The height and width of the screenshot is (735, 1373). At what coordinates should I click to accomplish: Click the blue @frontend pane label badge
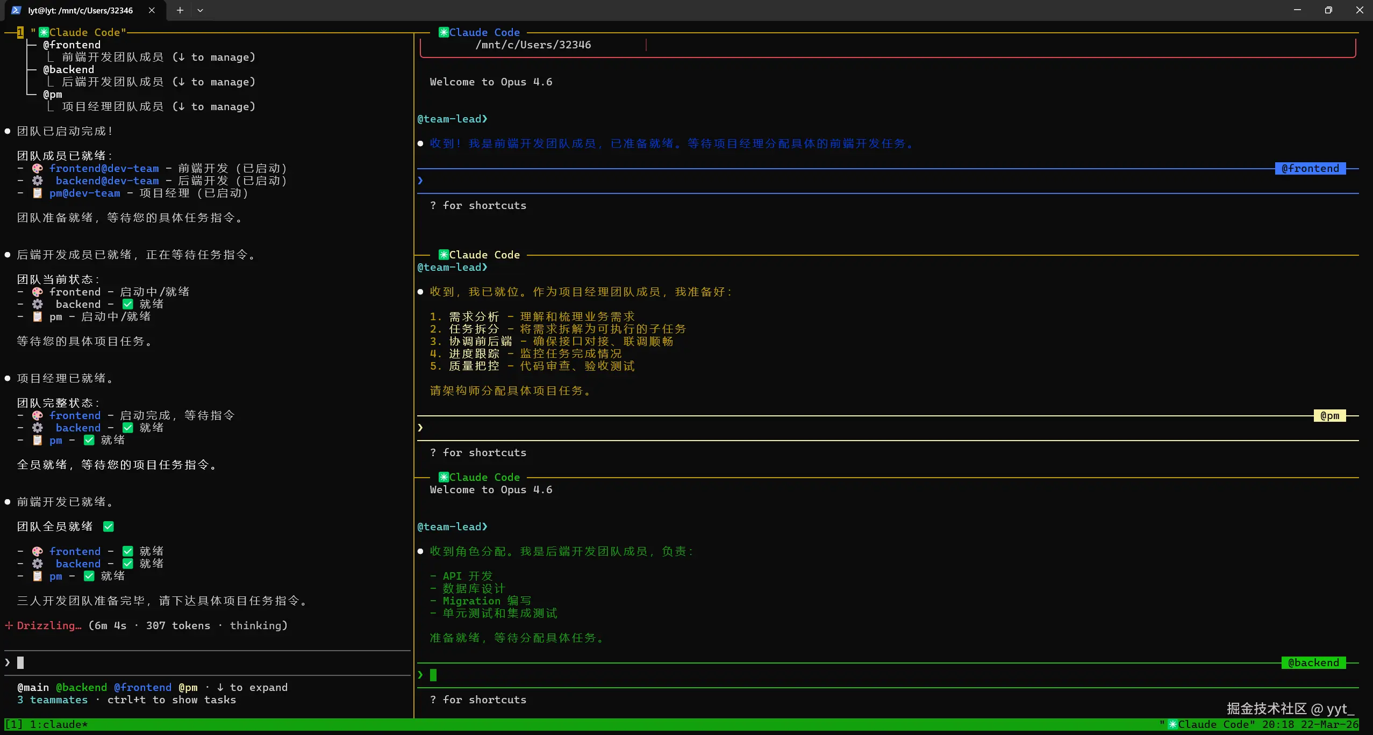point(1310,168)
